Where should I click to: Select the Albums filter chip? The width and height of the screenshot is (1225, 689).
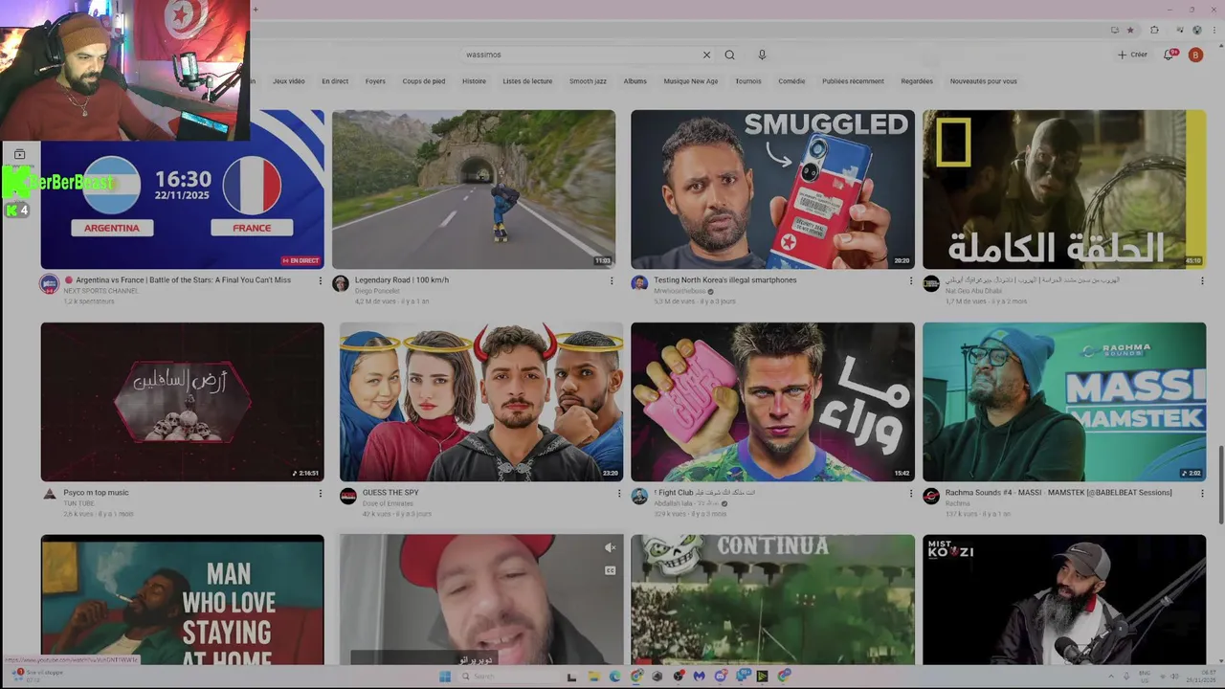pyautogui.click(x=635, y=81)
